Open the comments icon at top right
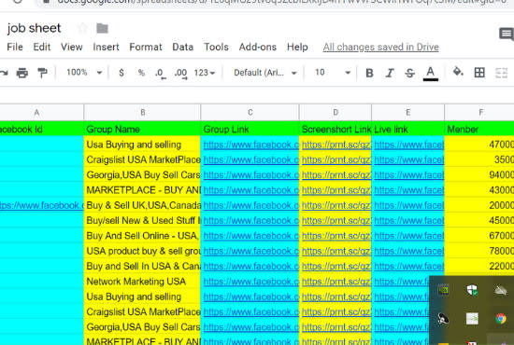This screenshot has height=345, width=514. click(507, 34)
